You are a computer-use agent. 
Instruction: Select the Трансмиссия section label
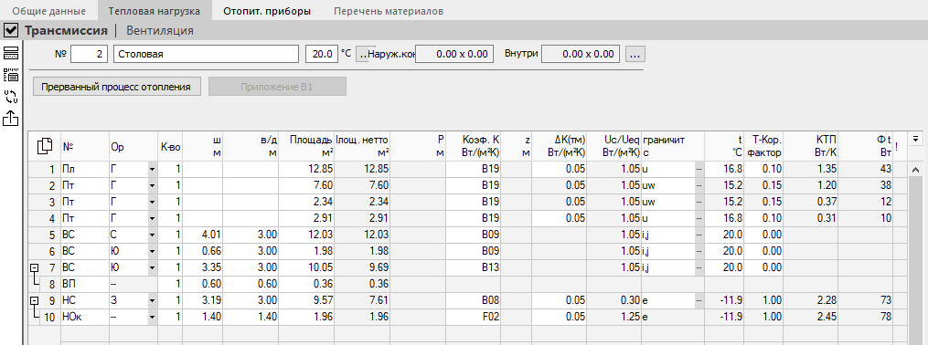point(66,31)
